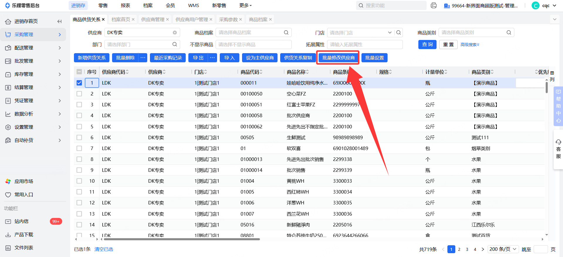
Task: Click the 重置 button
Action: pos(448,44)
